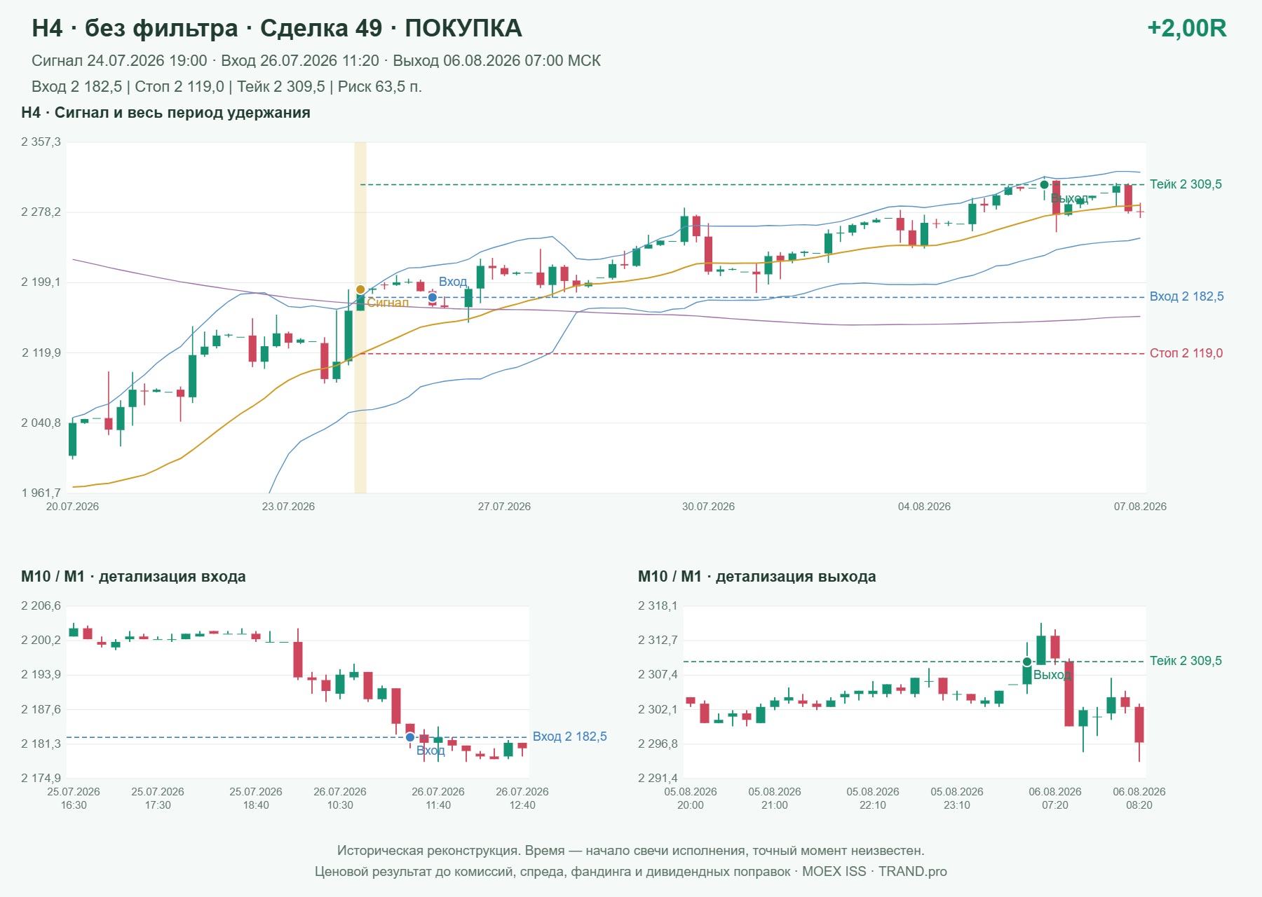Click the +2,00R trade result
This screenshot has width=1262, height=897.
point(1186,28)
